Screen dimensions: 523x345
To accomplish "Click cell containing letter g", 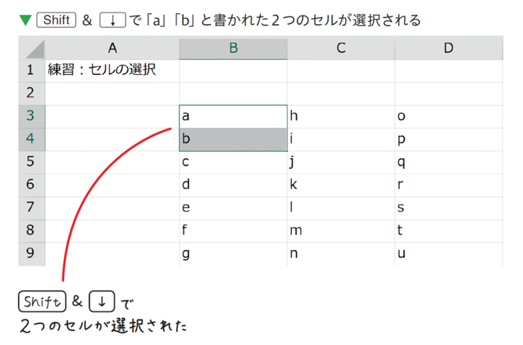I will pos(233,254).
